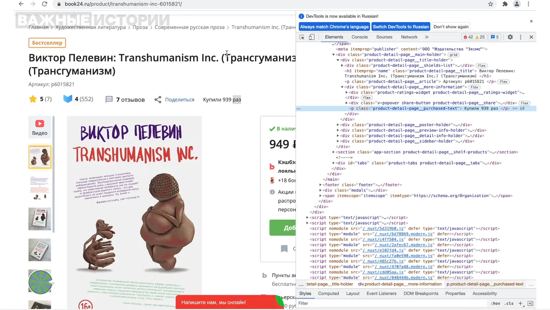This screenshot has width=550, height=310.
Task: Open the Event Listeners tab
Action: 381,293
